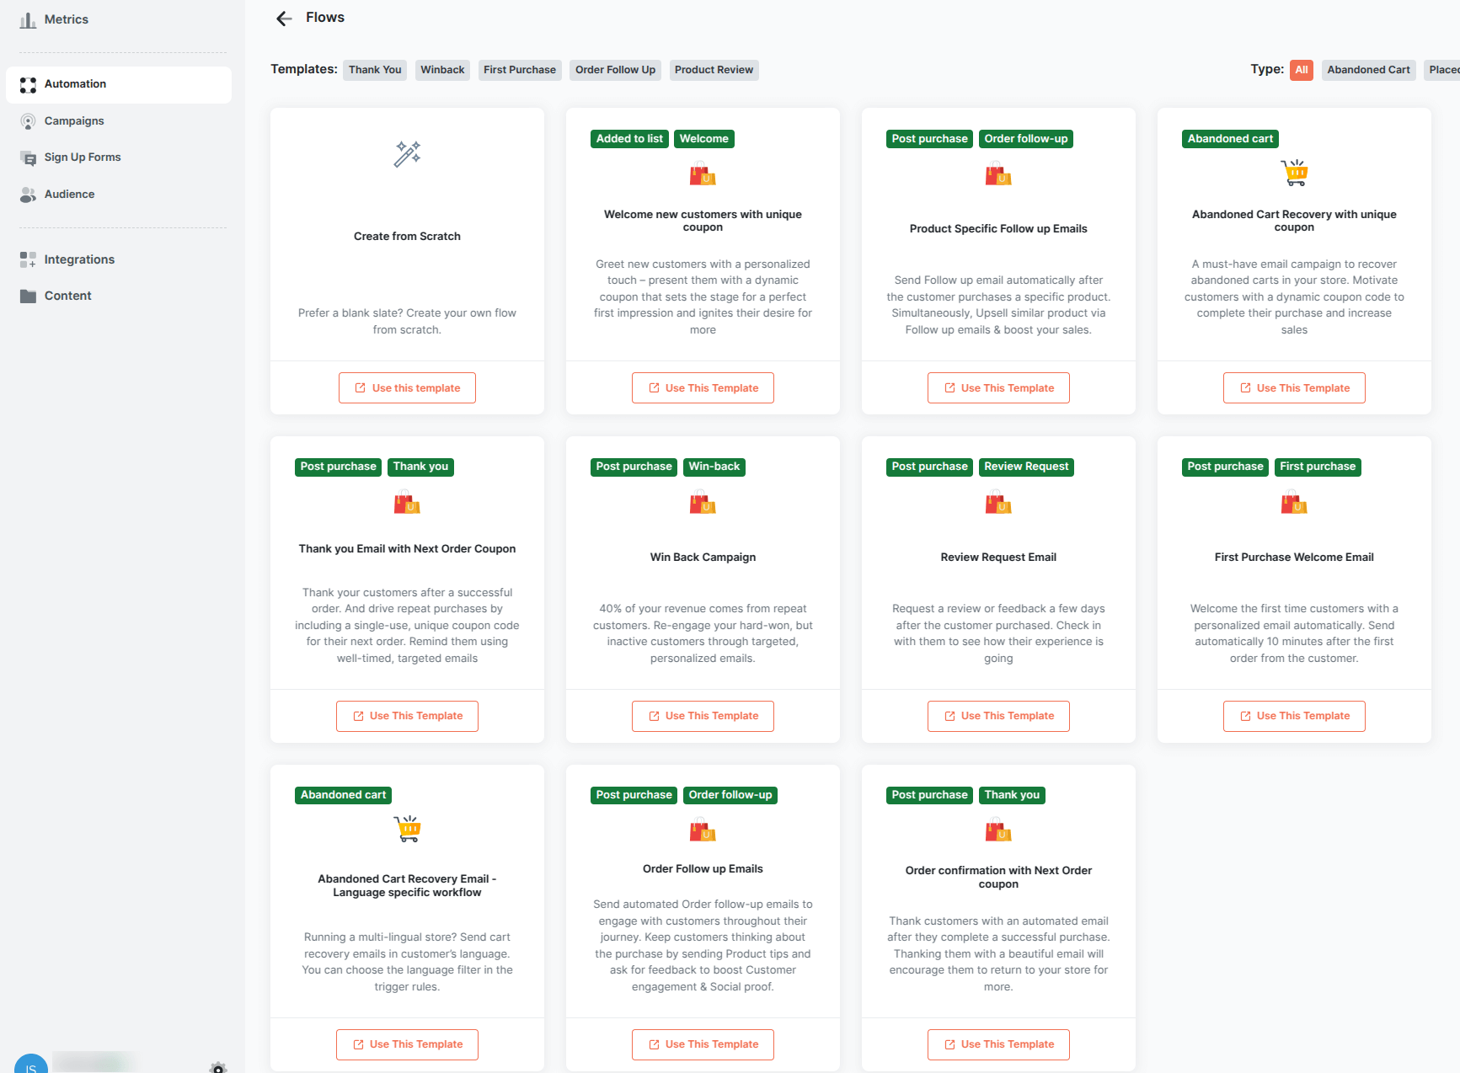Enable the Thank You template filter
The height and width of the screenshot is (1073, 1460).
point(374,69)
